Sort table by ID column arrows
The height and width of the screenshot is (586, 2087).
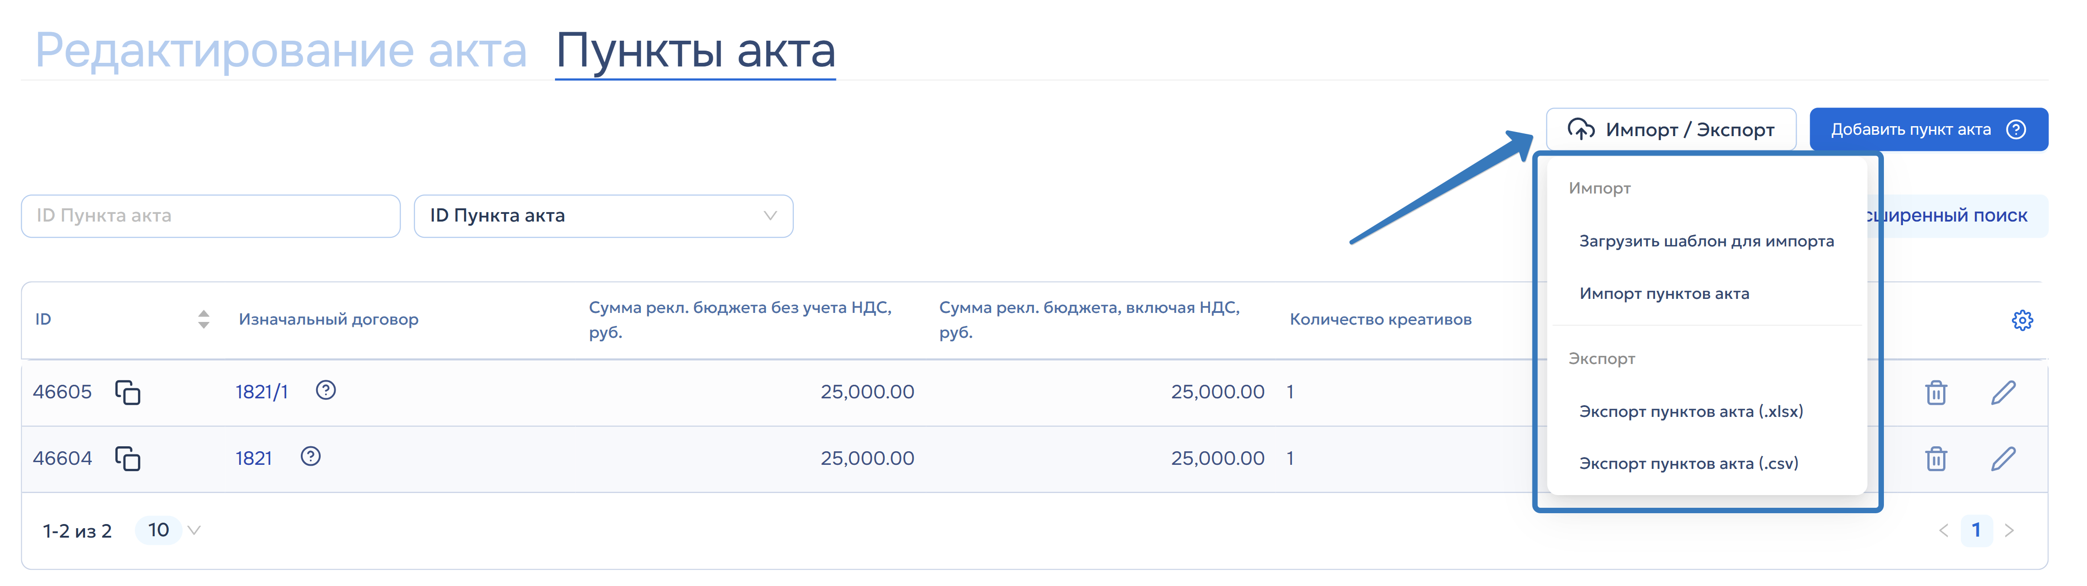pos(204,320)
